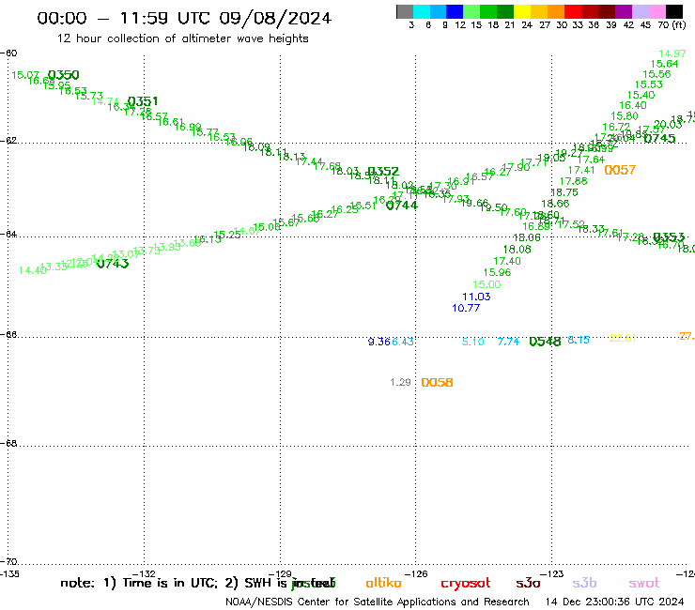695x610 pixels.
Task: Select the 15.64 wave height reading
Action: coord(664,64)
